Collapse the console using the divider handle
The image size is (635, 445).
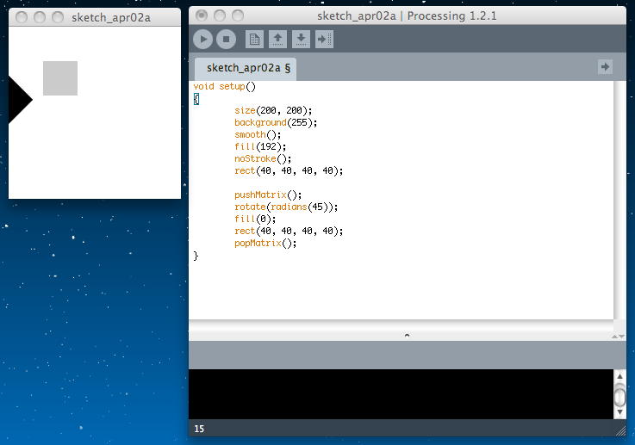click(407, 335)
